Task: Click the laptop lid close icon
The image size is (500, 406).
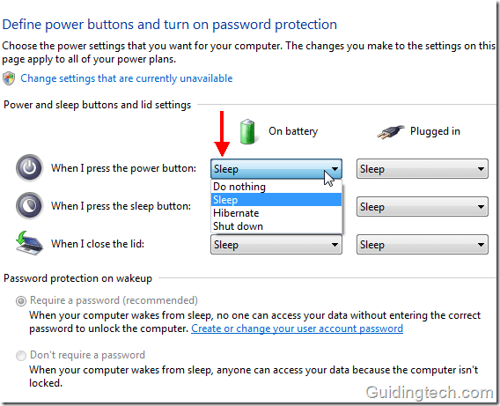Action: point(29,243)
